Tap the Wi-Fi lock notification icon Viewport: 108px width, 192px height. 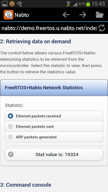[19, 4]
